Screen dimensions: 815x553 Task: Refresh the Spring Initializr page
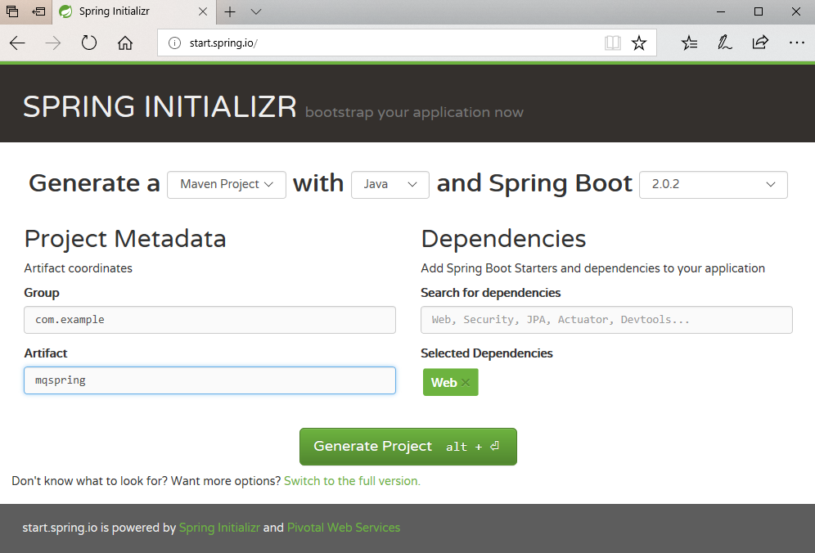(89, 43)
